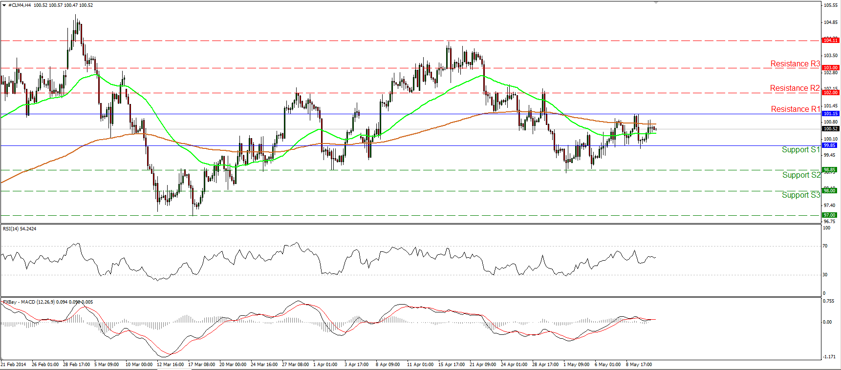The width and height of the screenshot is (841, 370).
Task: Click the 21 Feb 2014 date on time axis
Action: [x=14, y=365]
